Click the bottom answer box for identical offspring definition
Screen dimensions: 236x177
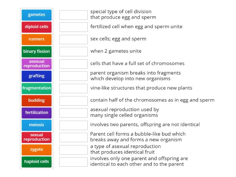click(x=73, y=162)
